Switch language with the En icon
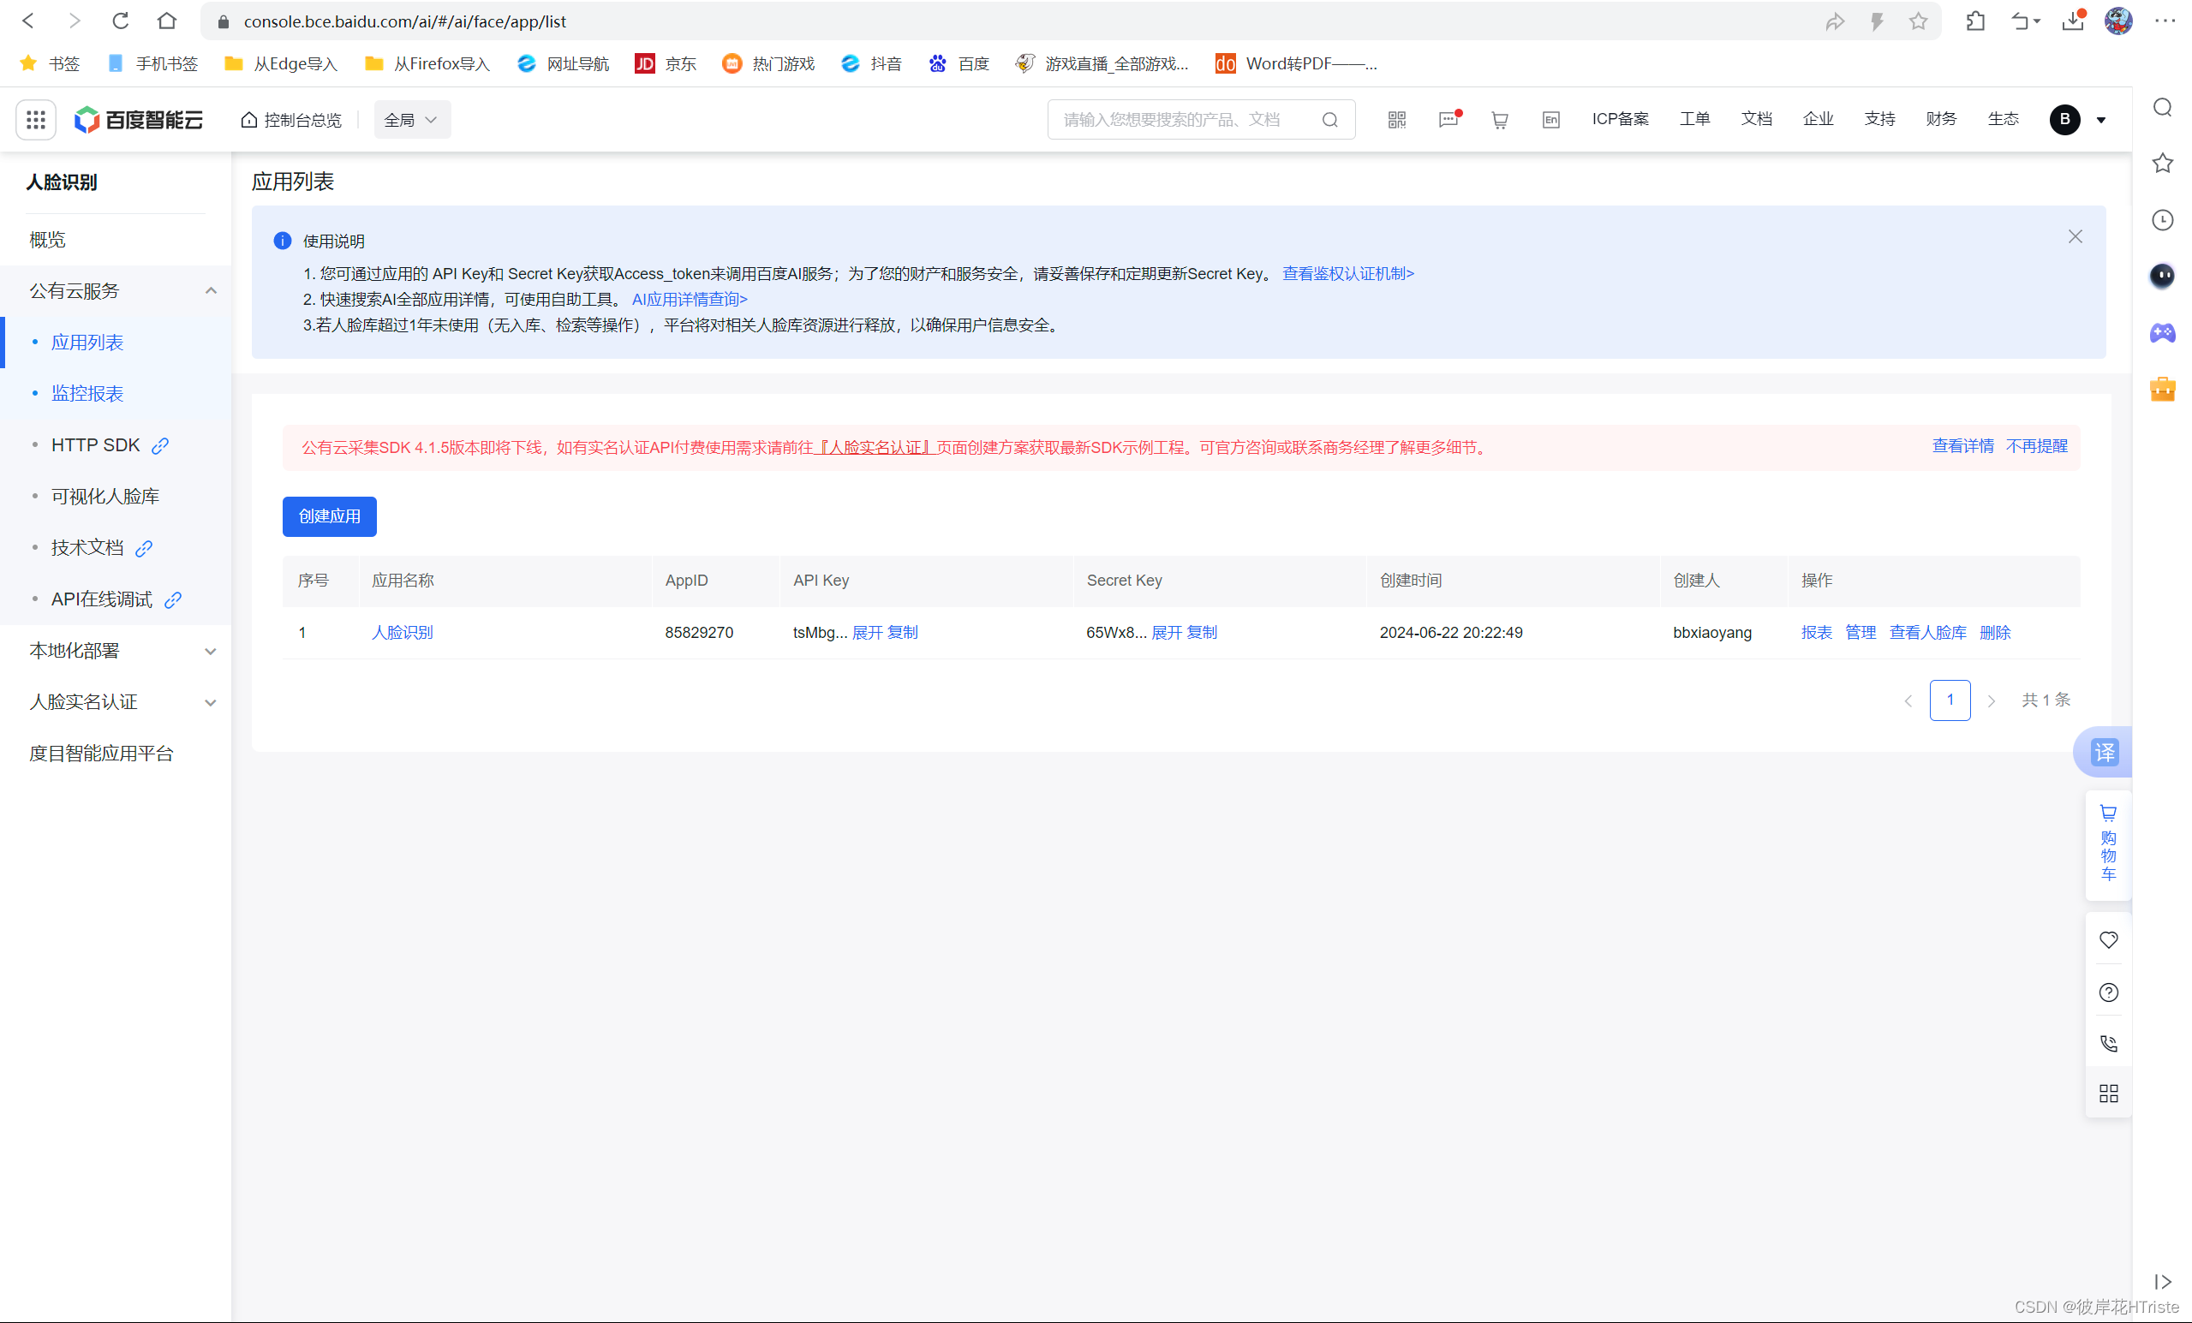 point(1550,119)
